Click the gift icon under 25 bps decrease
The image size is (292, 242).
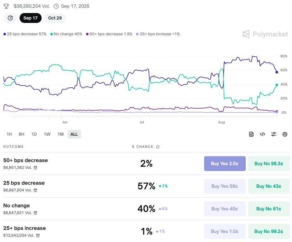point(35,190)
